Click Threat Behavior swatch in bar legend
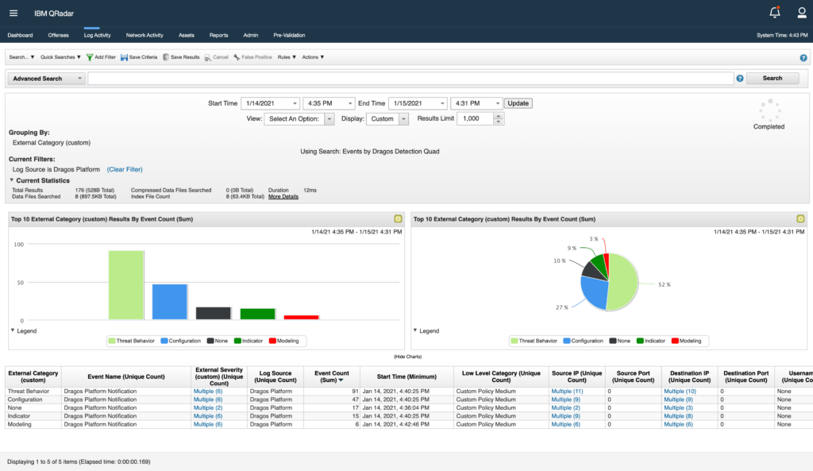 (x=111, y=341)
